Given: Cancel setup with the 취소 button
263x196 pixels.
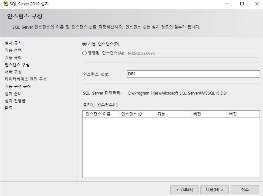Looking at the screenshot, I should pos(245,190).
